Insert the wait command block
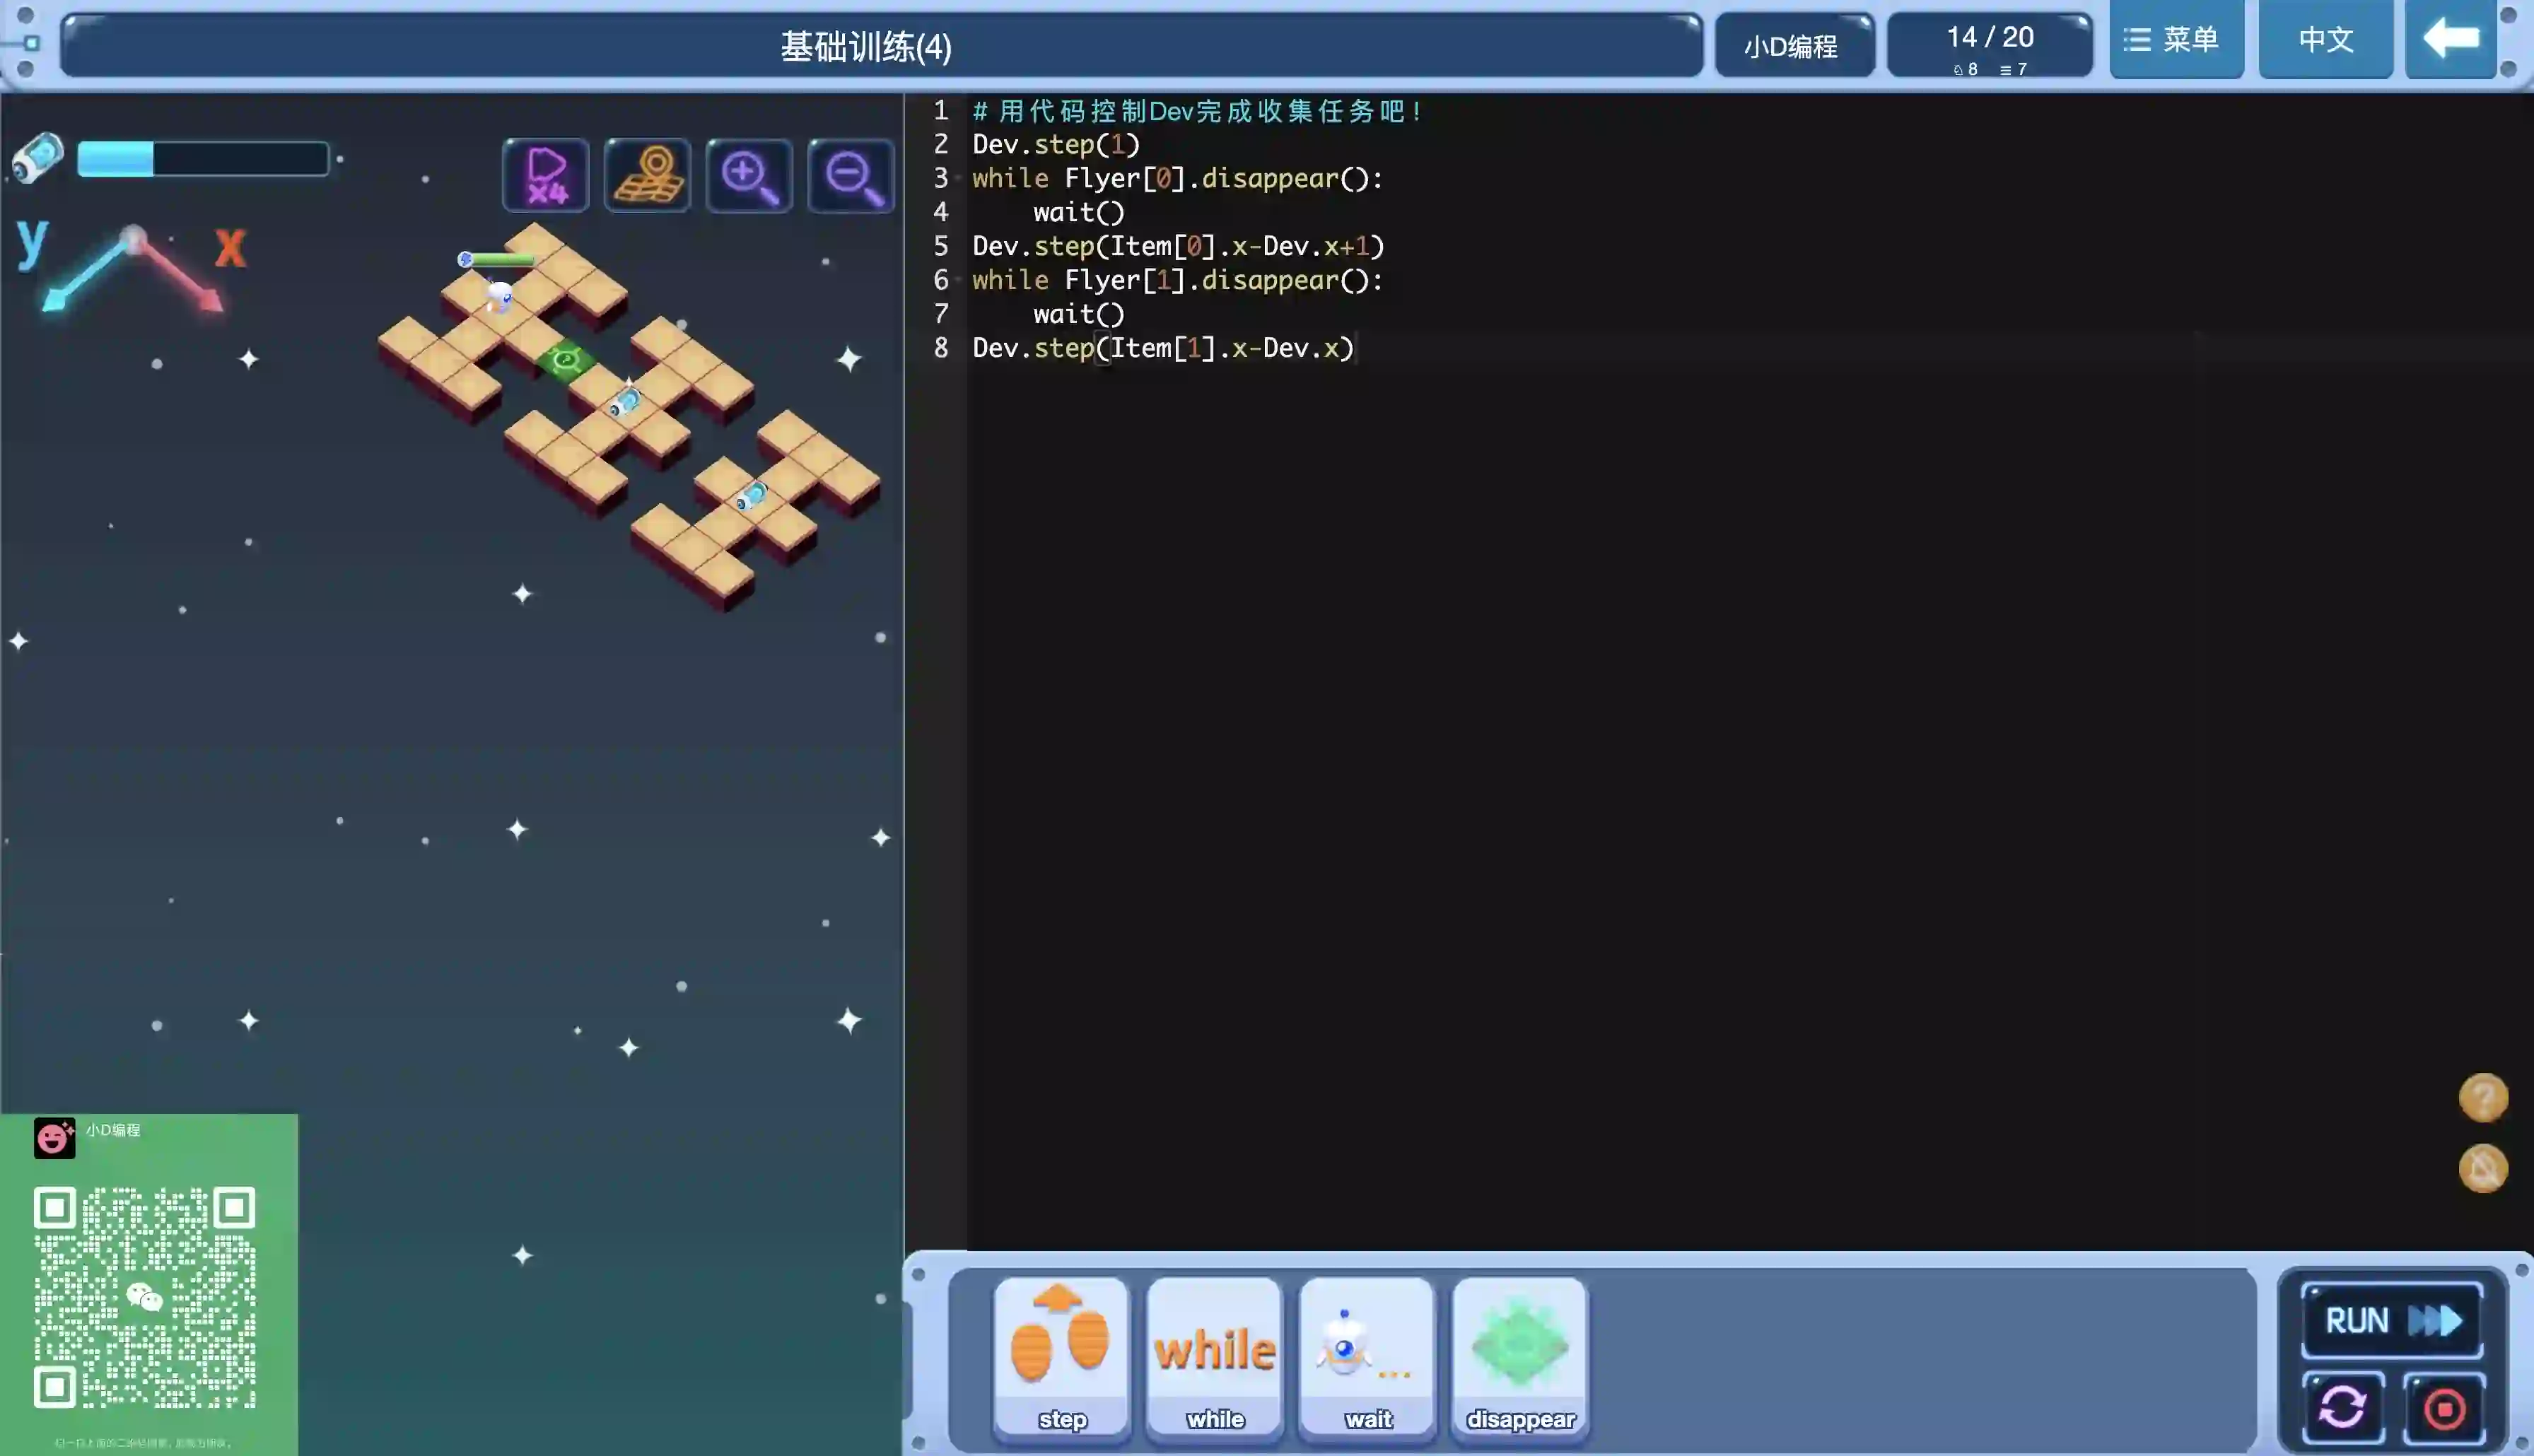Viewport: 2534px width, 1456px height. [1367, 1357]
